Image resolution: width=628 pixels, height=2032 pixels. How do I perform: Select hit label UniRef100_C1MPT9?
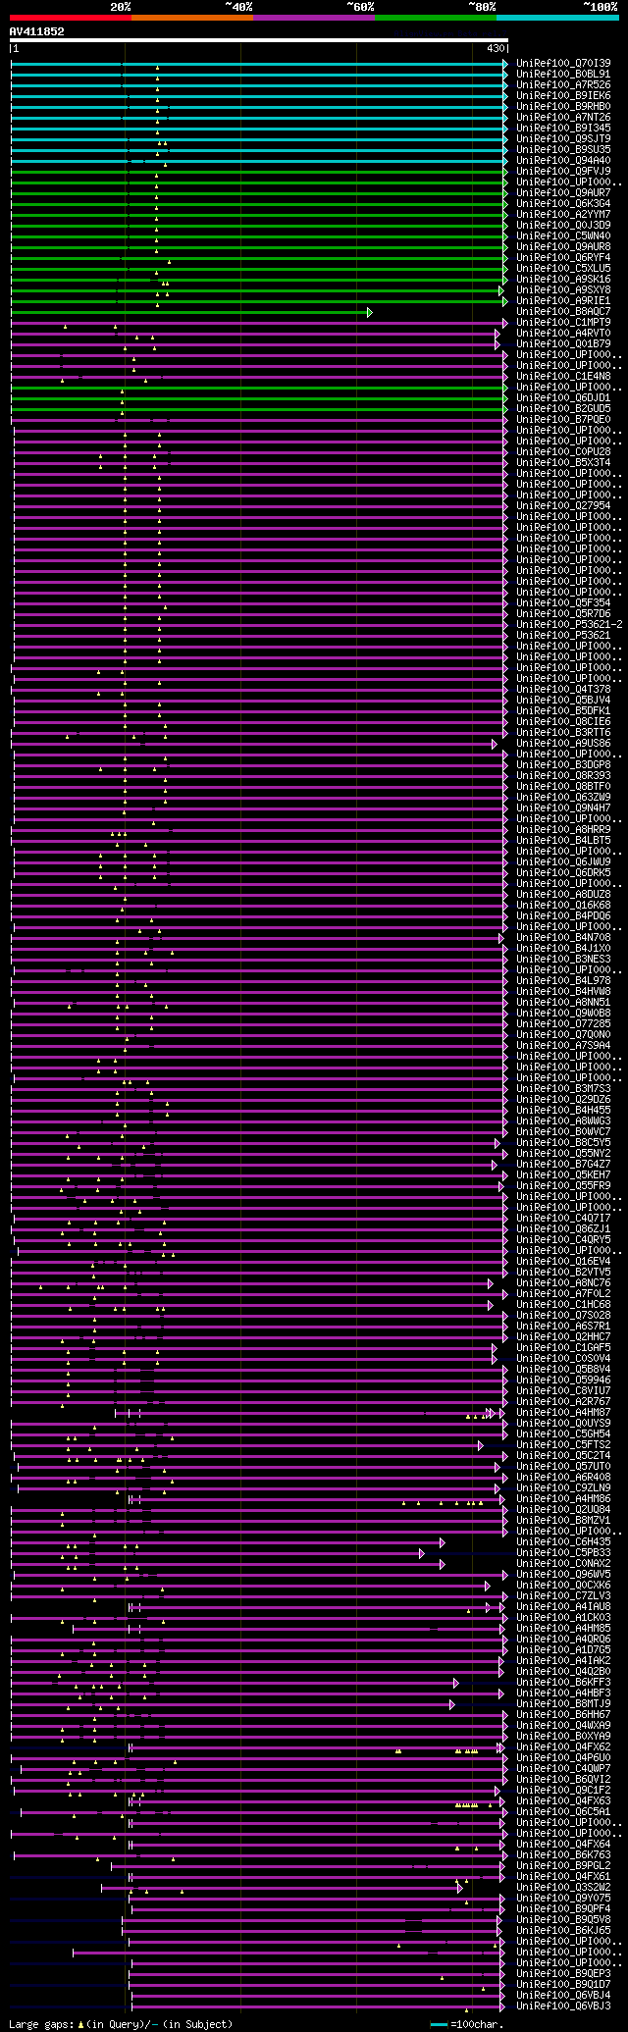[563, 322]
